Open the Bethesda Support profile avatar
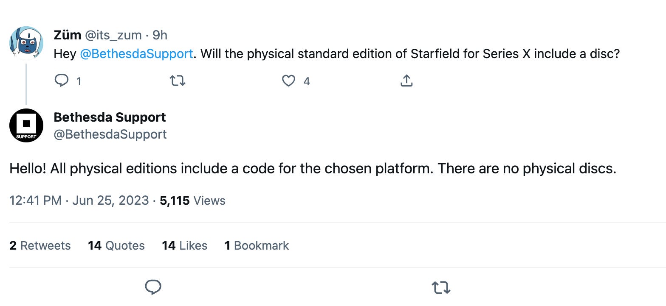The image size is (666, 306). click(x=26, y=125)
